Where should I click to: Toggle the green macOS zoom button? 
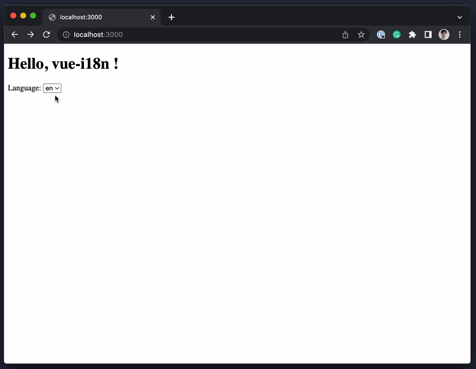(x=33, y=15)
